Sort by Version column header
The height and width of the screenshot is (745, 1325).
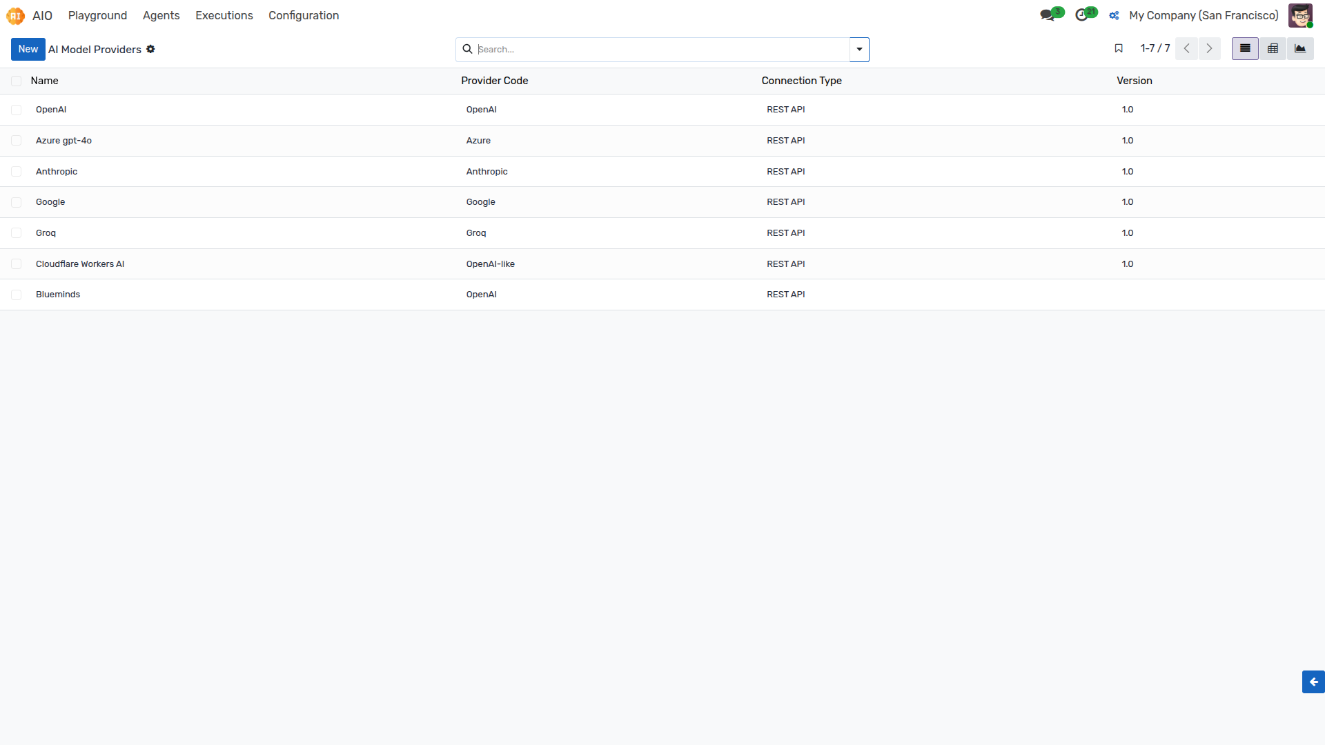tap(1134, 81)
